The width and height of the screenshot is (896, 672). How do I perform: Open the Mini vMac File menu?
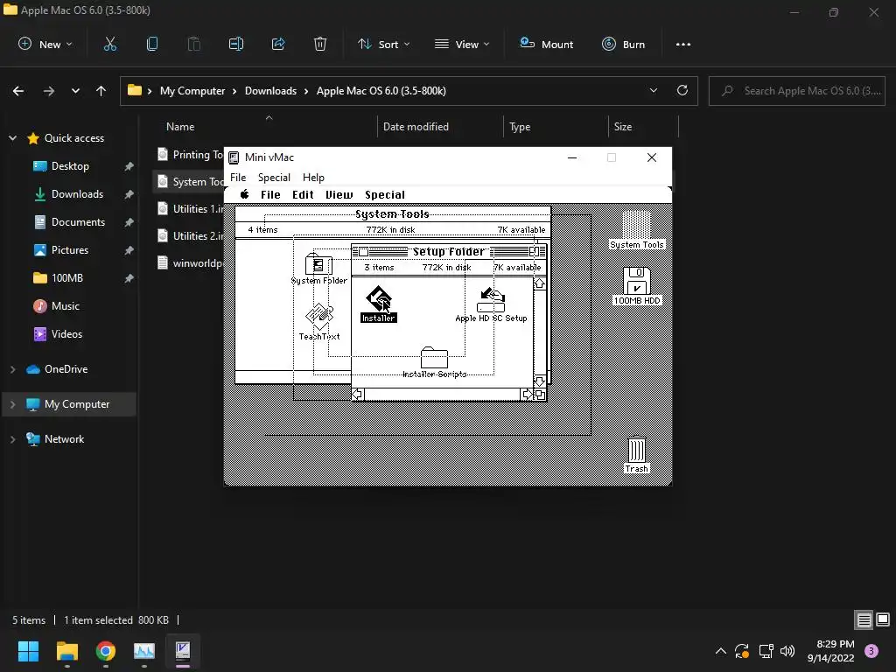point(238,177)
